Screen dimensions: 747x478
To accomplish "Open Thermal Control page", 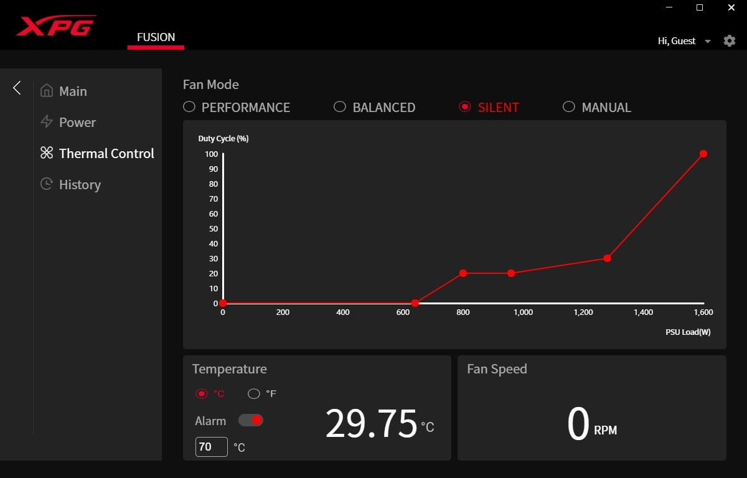I will tap(106, 154).
